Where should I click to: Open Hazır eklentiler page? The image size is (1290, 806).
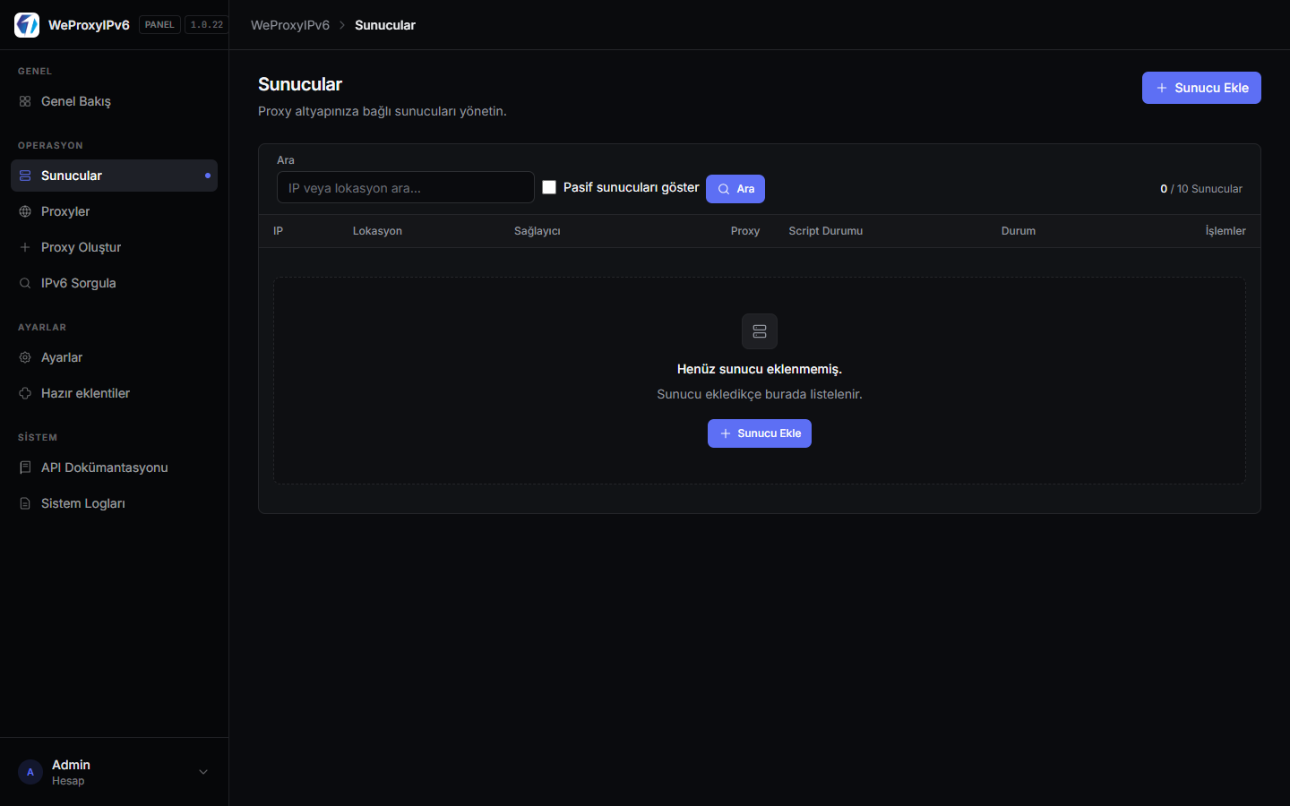tap(114, 393)
